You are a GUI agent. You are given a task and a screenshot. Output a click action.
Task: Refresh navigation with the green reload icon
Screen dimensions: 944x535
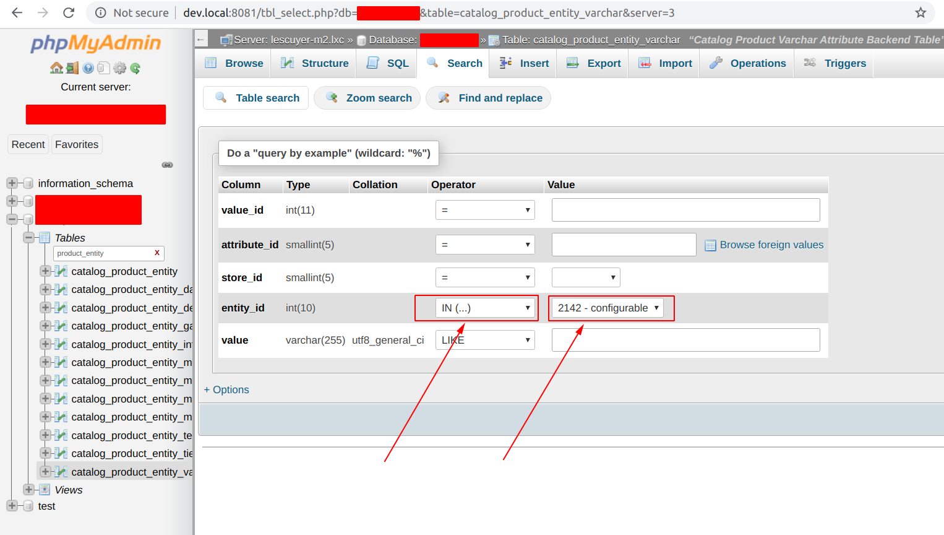[x=135, y=68]
